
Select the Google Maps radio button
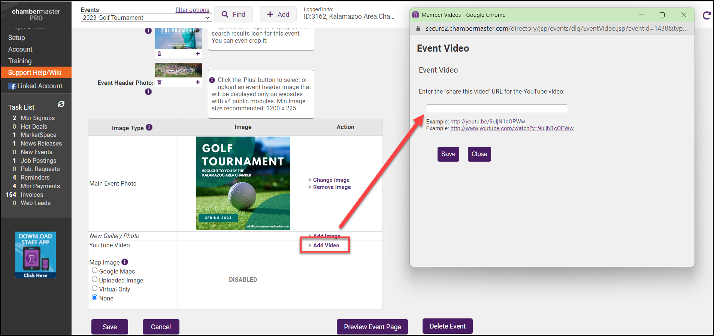pos(95,271)
